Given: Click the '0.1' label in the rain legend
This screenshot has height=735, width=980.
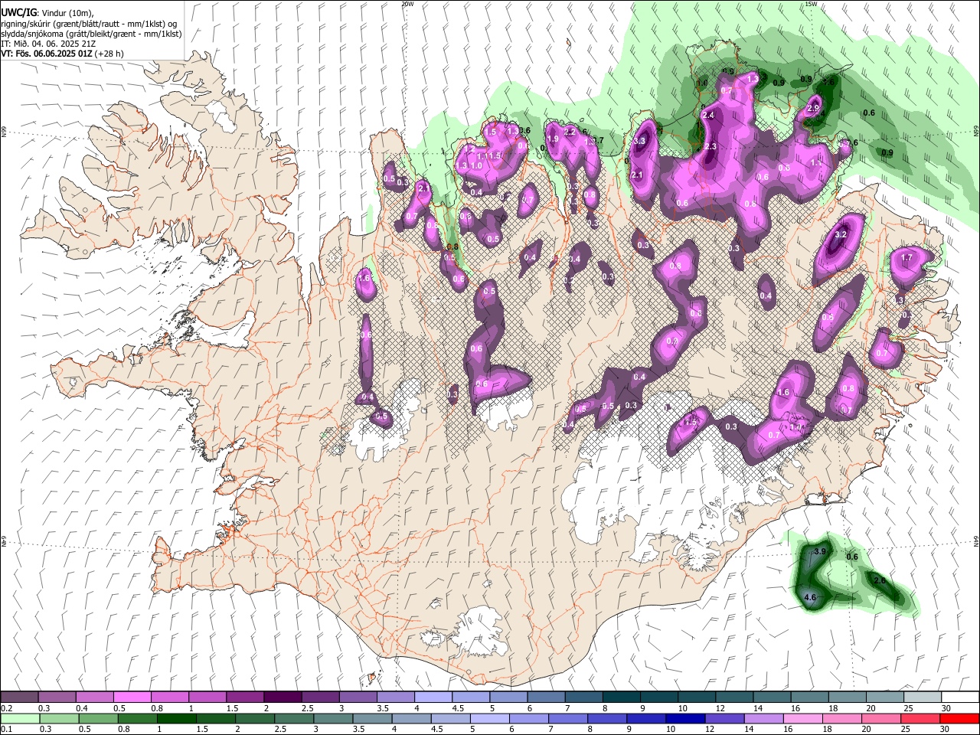Looking at the screenshot, I should click(x=6, y=730).
